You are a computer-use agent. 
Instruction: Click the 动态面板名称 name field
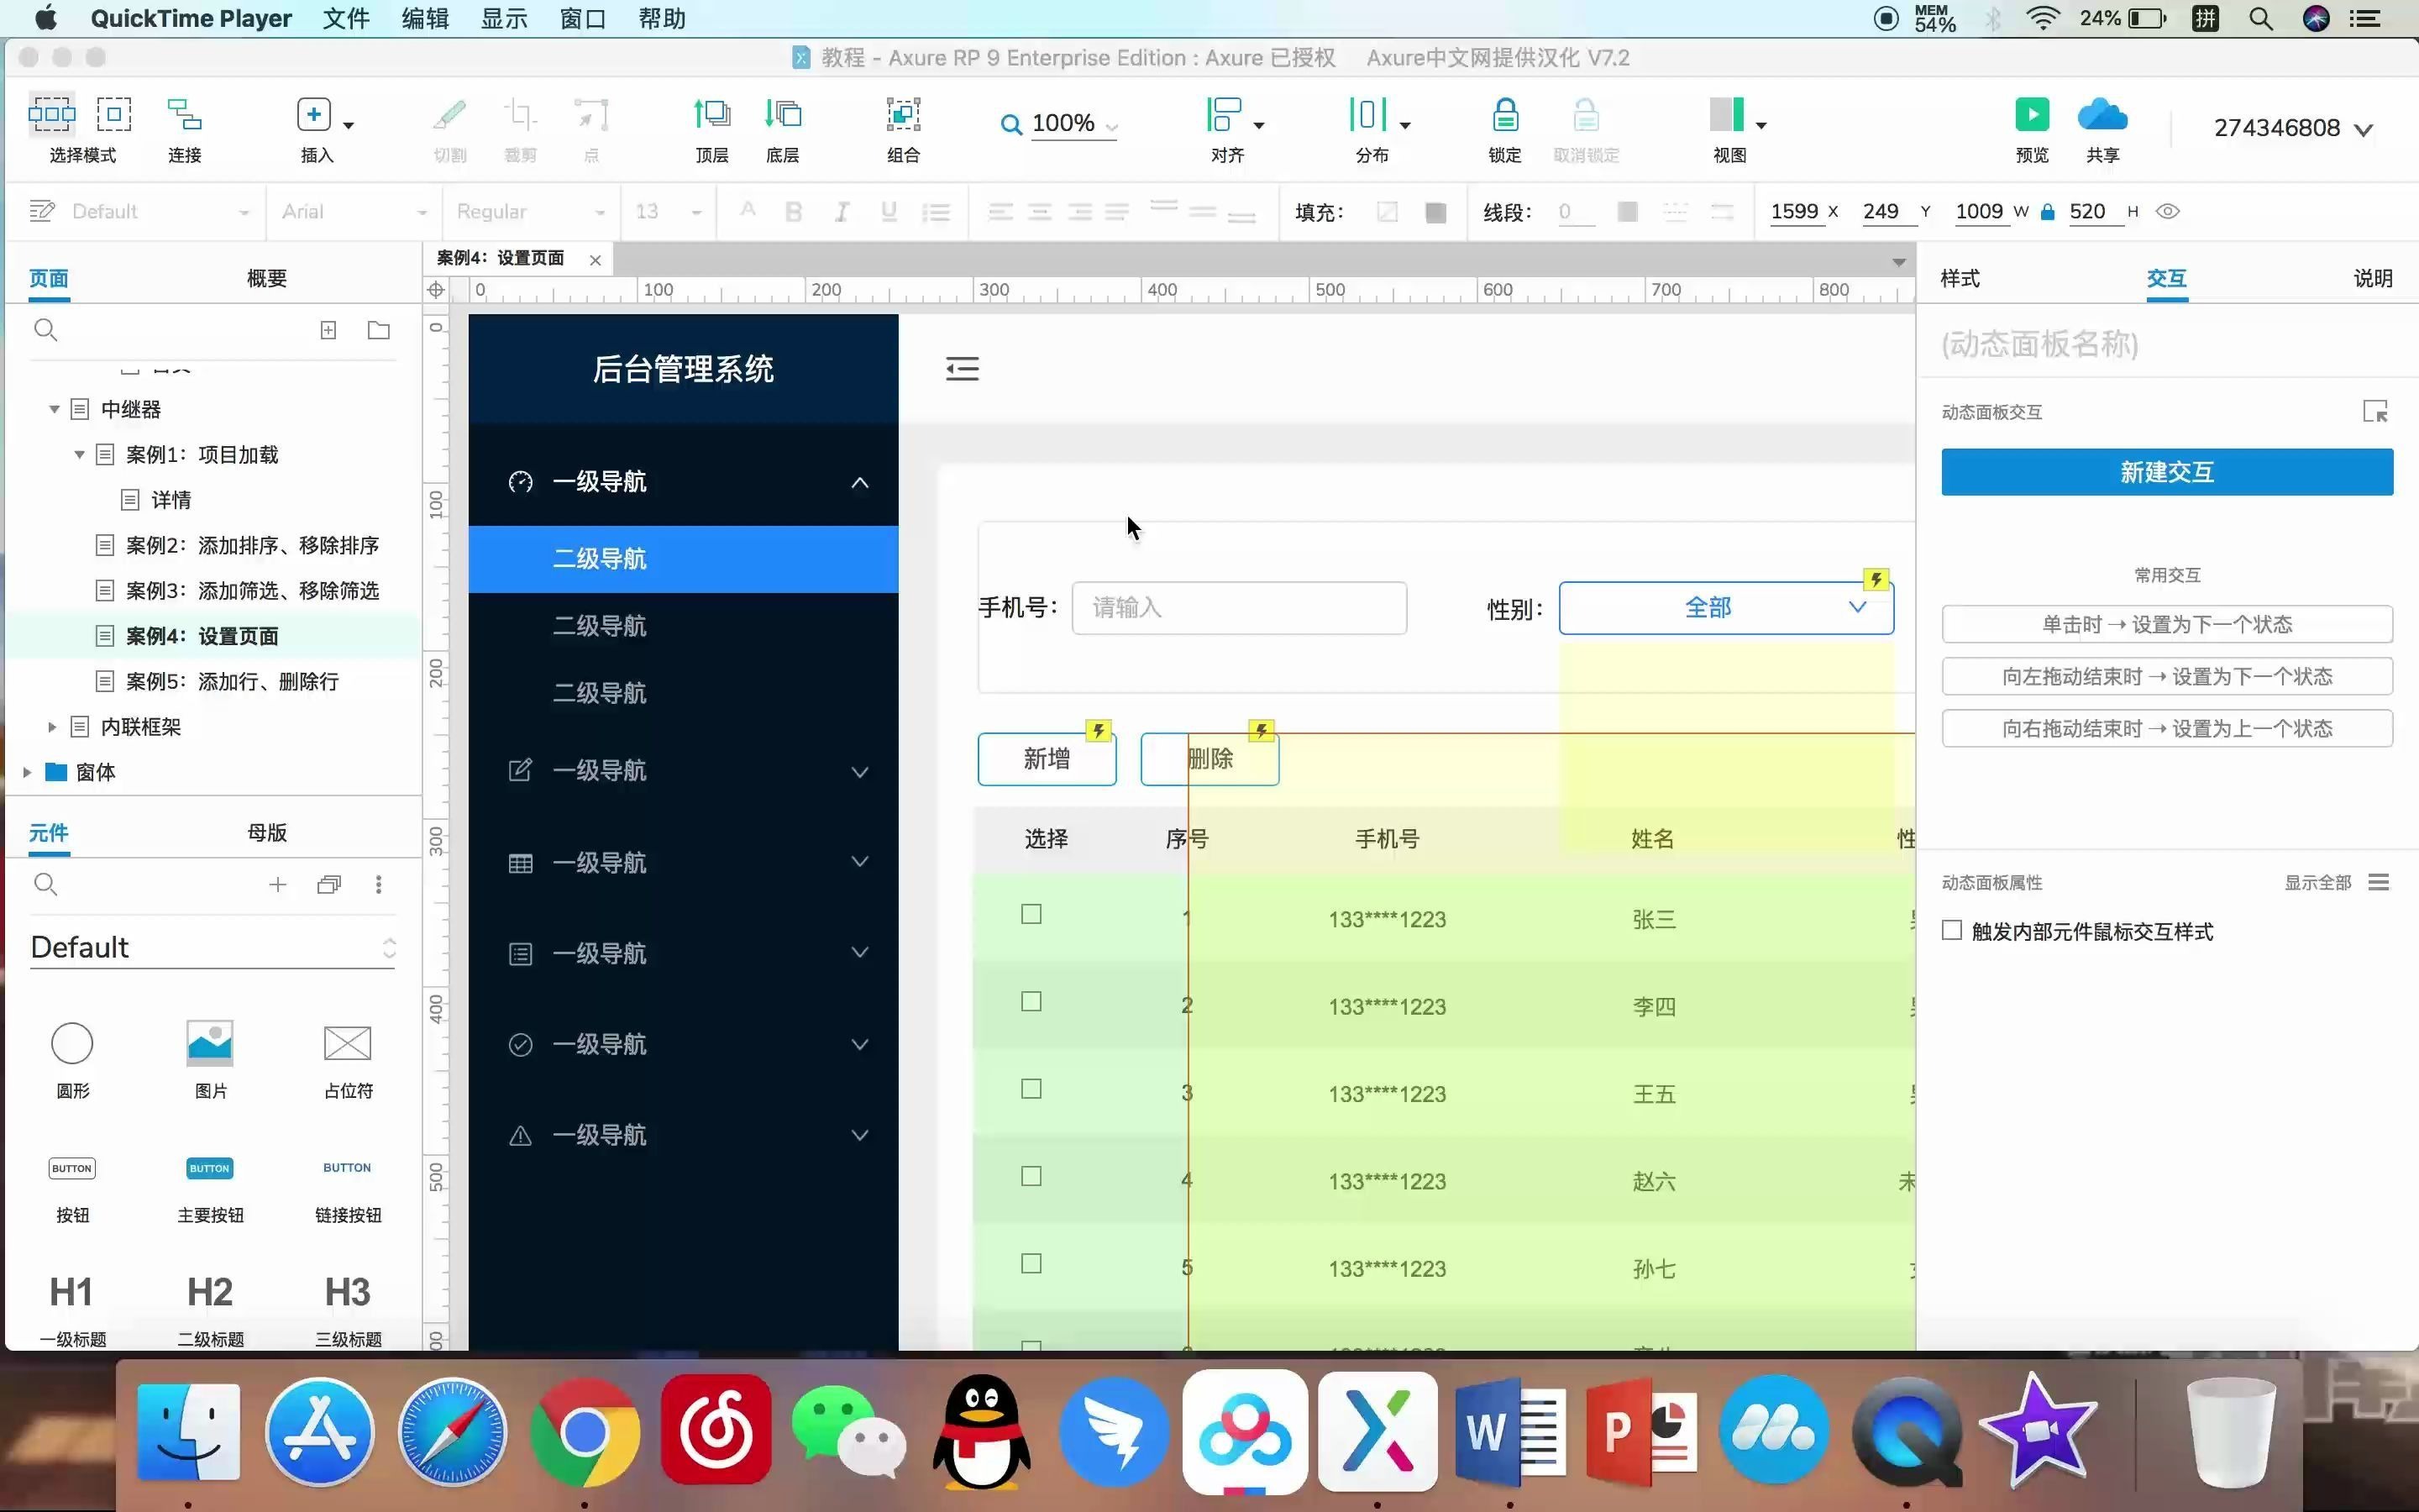(x=2167, y=344)
